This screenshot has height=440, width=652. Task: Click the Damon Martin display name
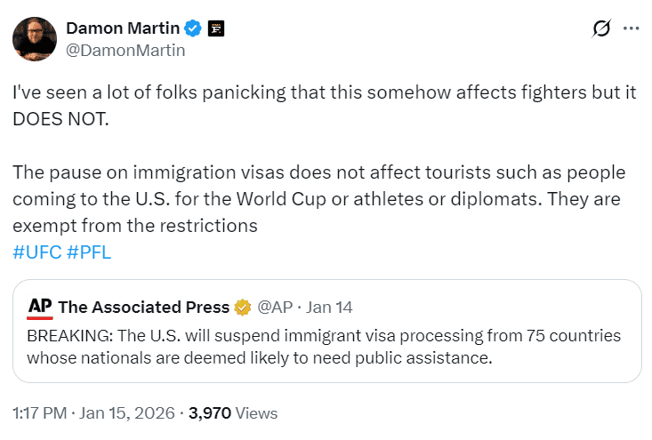point(121,28)
